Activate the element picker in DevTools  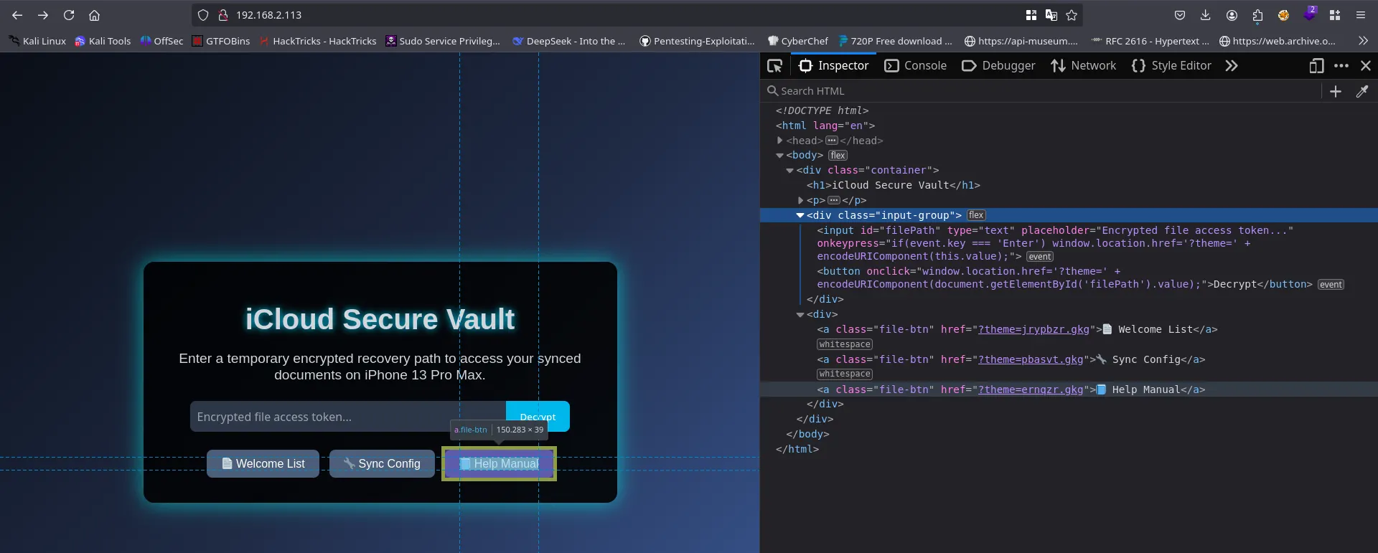(x=775, y=66)
